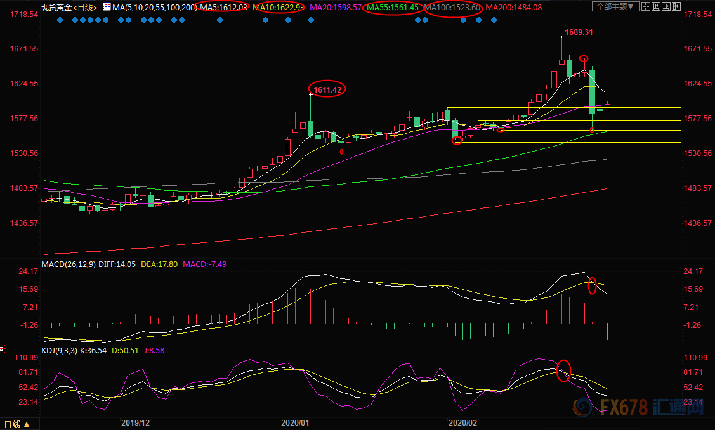This screenshot has height=430, width=715.
Task: Select the MA5:1612.03 readout
Action: coord(223,8)
